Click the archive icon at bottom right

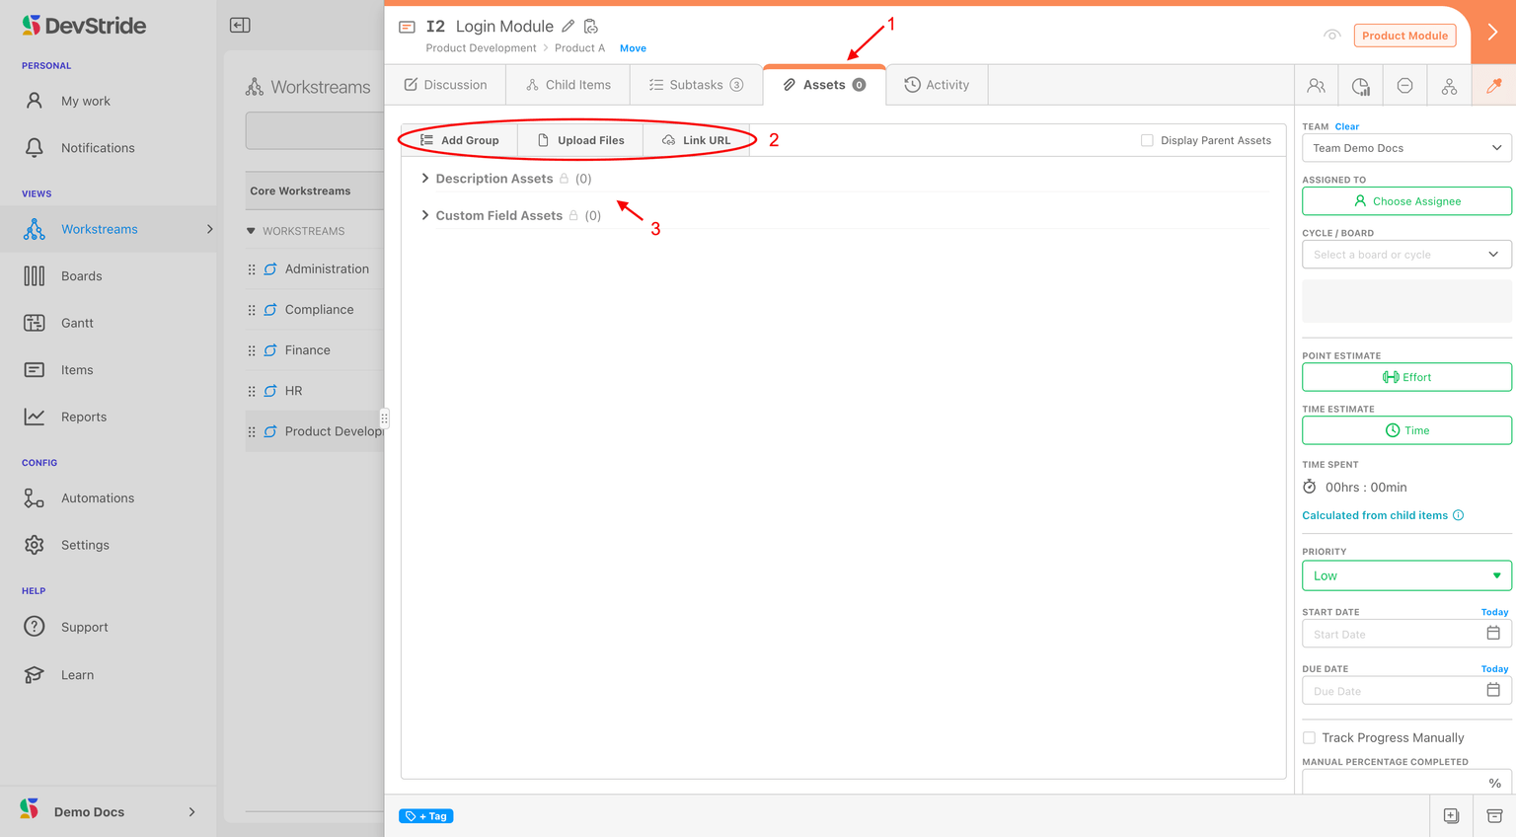coord(1494,815)
